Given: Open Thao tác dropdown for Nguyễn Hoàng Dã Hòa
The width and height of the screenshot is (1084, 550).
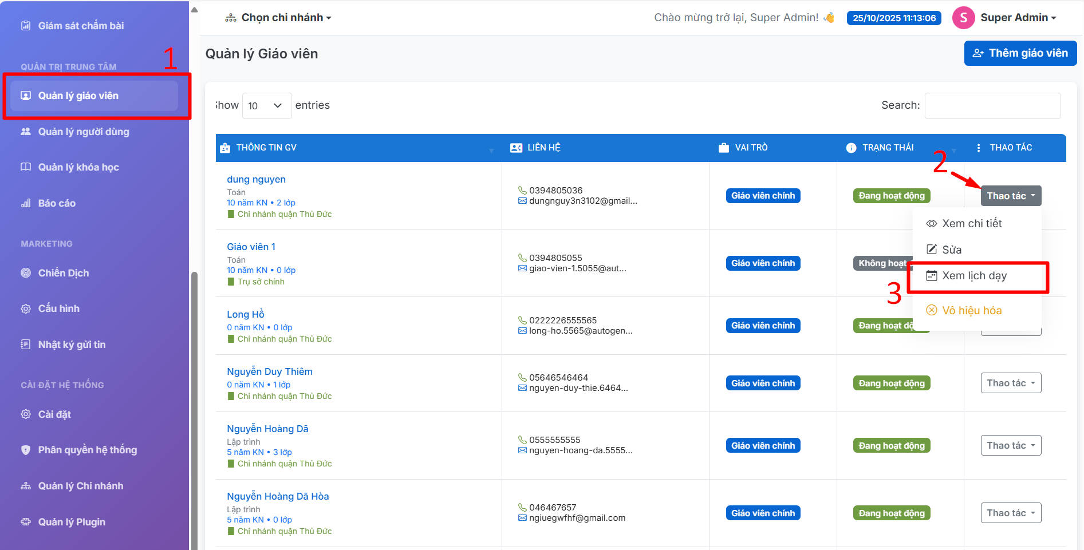Looking at the screenshot, I should point(1011,513).
